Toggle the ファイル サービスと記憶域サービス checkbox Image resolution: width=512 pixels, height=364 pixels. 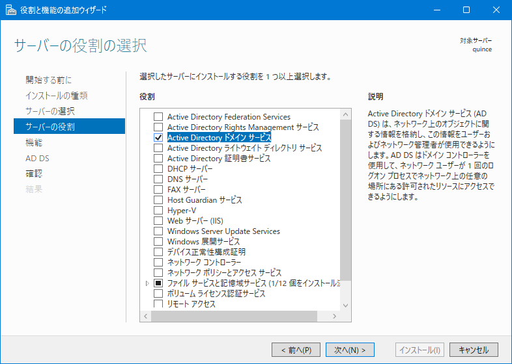(158, 283)
